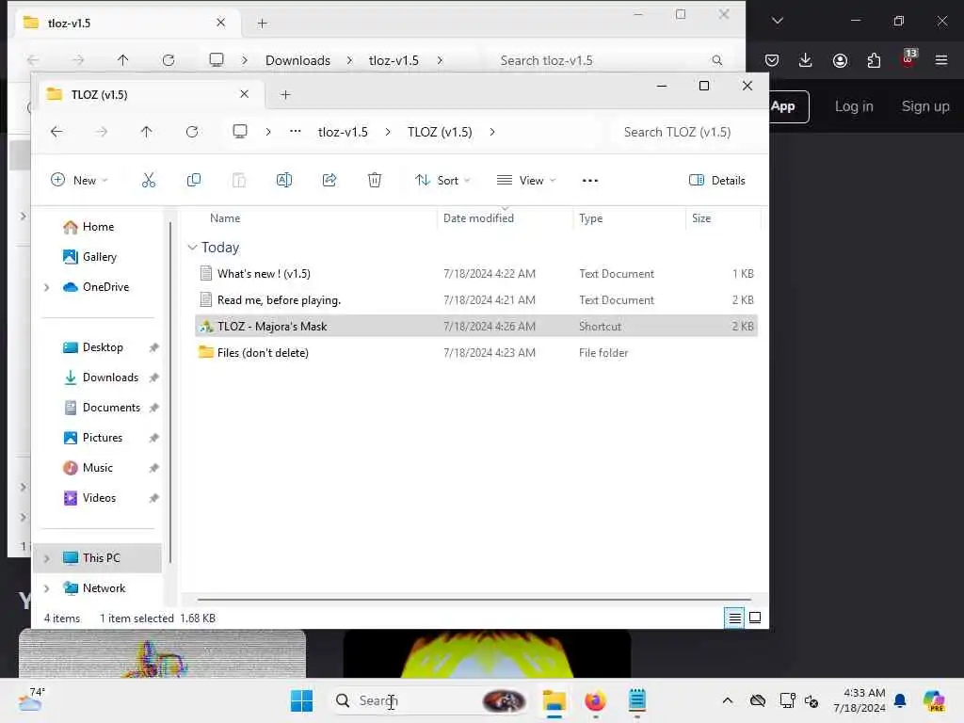Add new tab in back tloz-v1.5 window

tap(263, 24)
